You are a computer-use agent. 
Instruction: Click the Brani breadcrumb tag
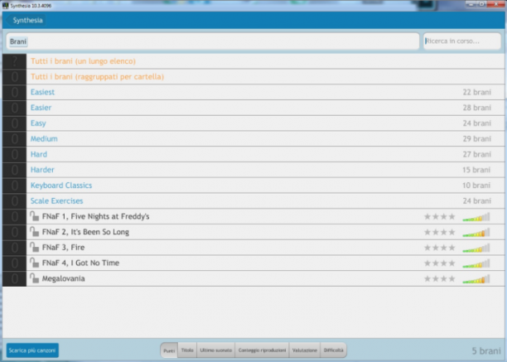point(18,41)
